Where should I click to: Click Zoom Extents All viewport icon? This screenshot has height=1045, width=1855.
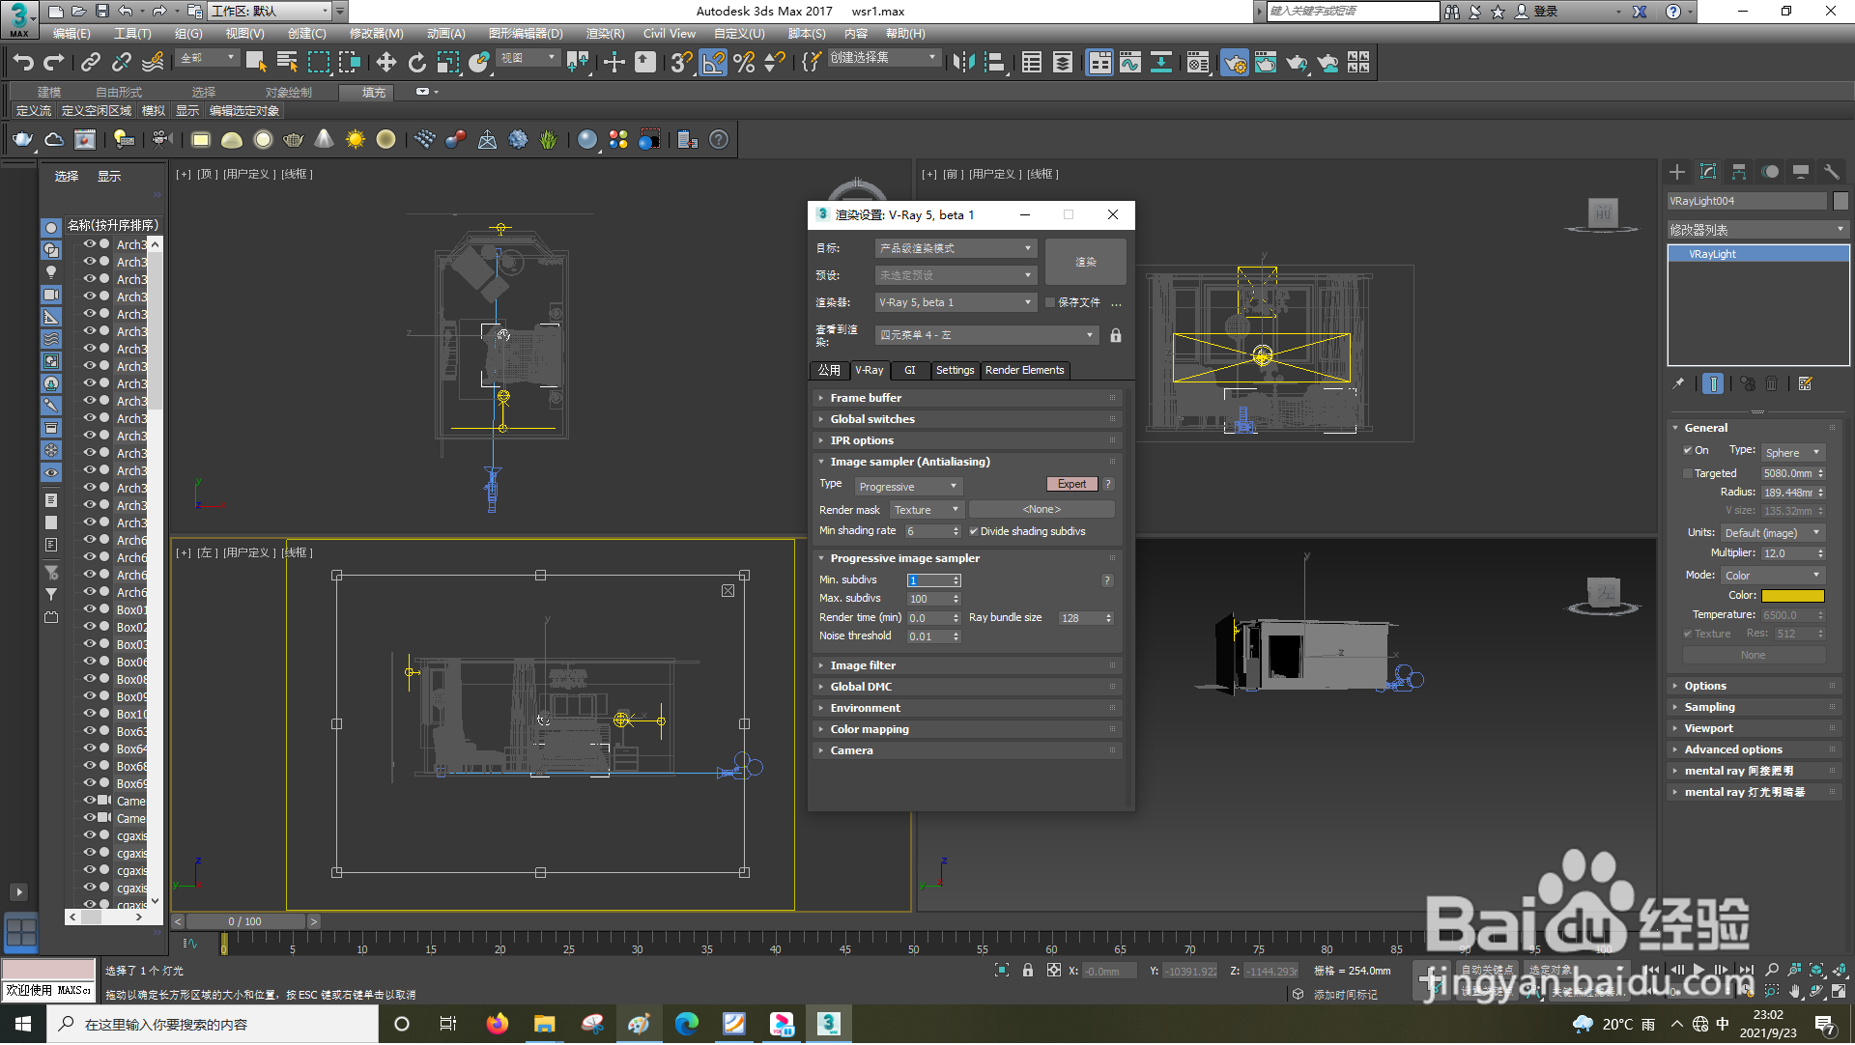click(x=1841, y=969)
